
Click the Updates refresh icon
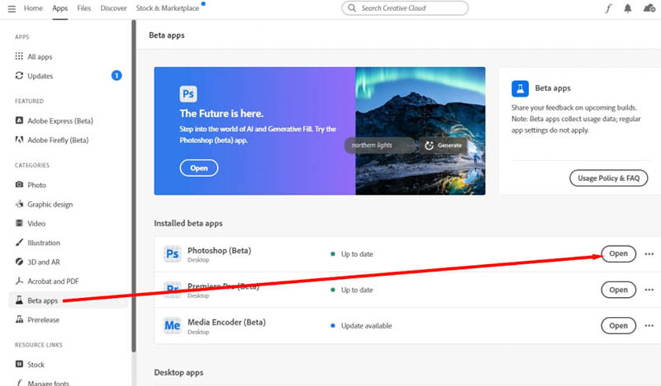pos(19,75)
